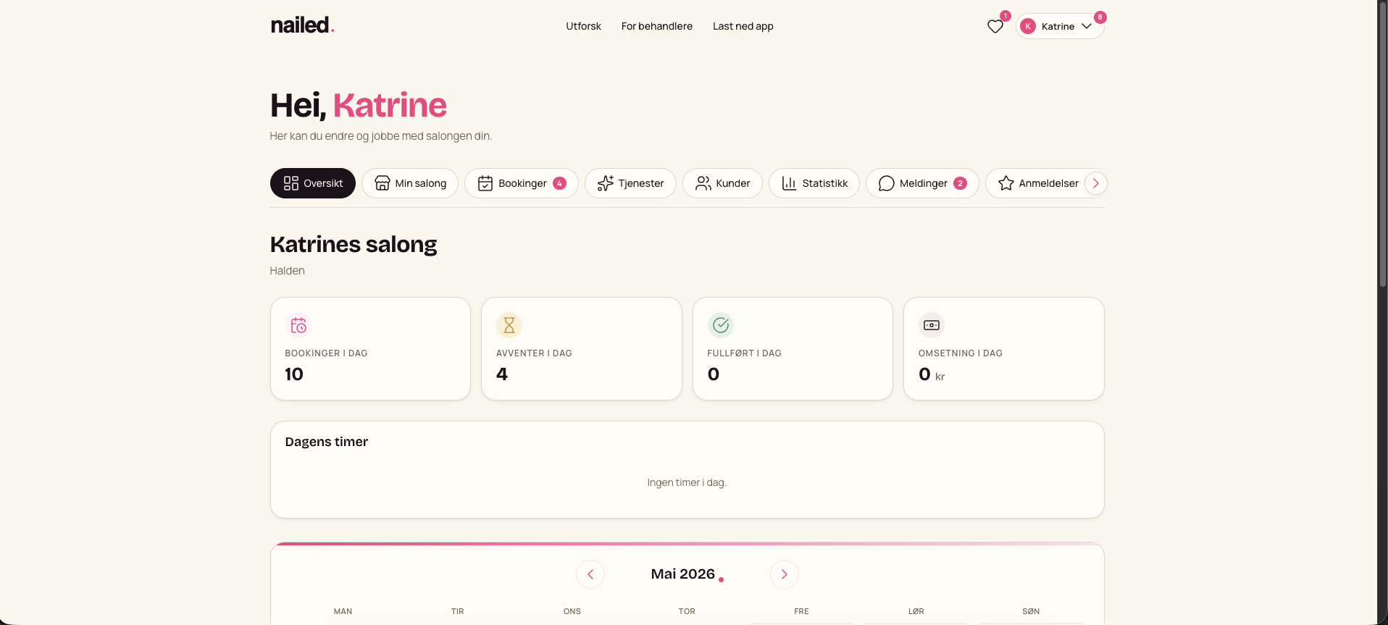Image resolution: width=1388 pixels, height=625 pixels.
Task: Switch to the Tjenester tab
Action: pyautogui.click(x=630, y=183)
